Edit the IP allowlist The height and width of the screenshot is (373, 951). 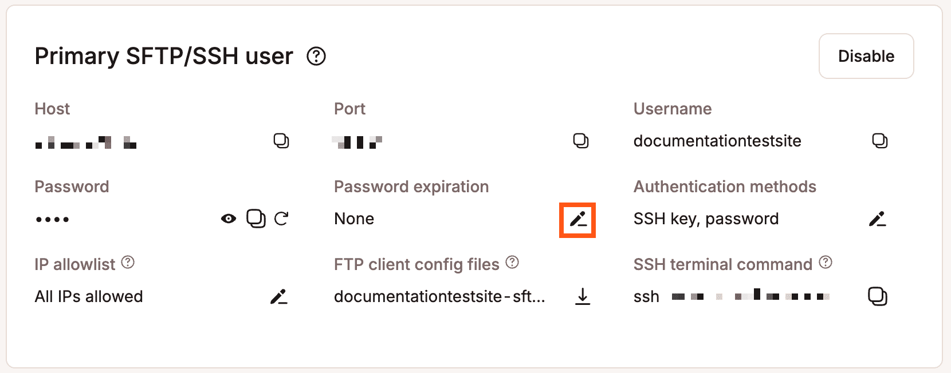[279, 296]
